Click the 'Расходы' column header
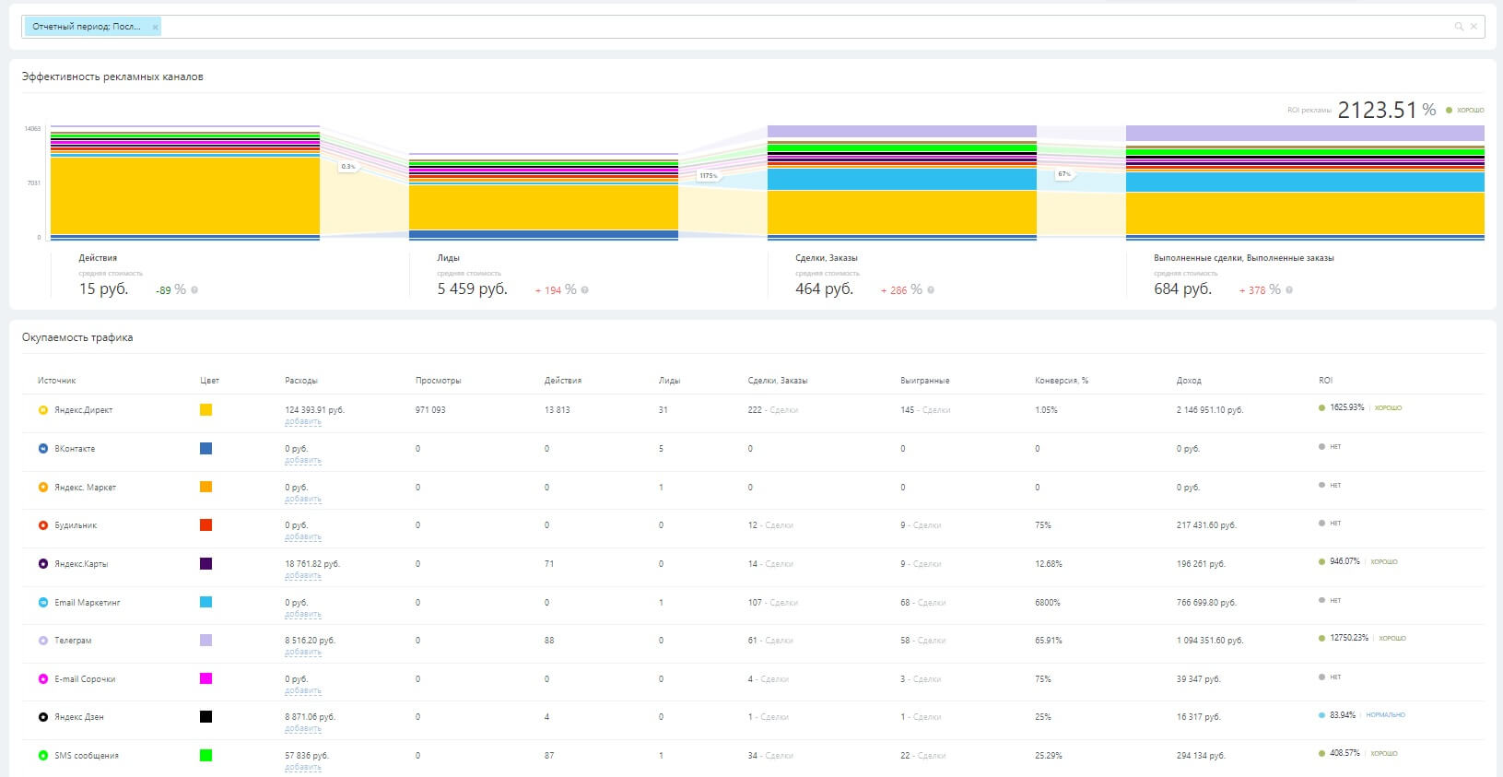 coord(301,381)
